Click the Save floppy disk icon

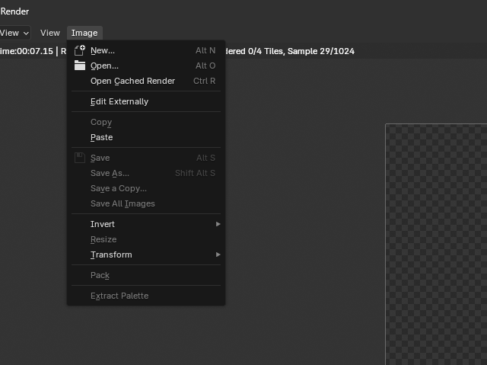pyautogui.click(x=80, y=158)
